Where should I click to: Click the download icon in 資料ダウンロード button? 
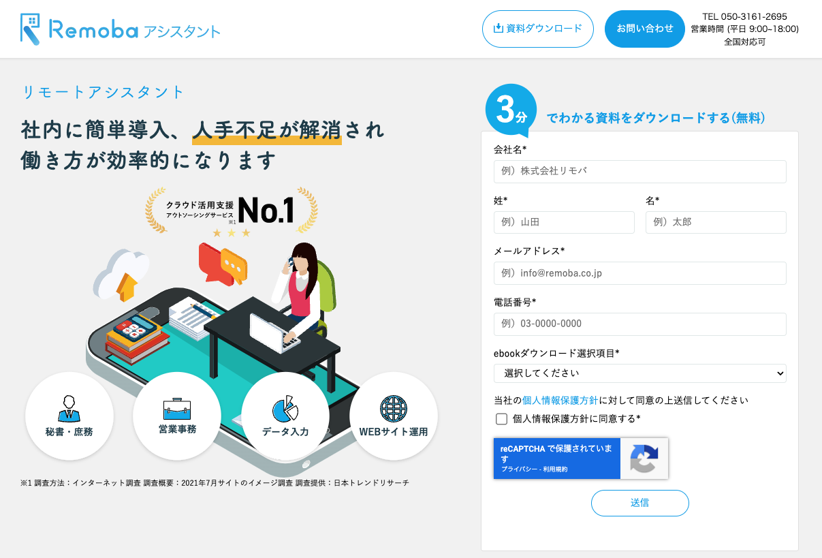pyautogui.click(x=498, y=29)
